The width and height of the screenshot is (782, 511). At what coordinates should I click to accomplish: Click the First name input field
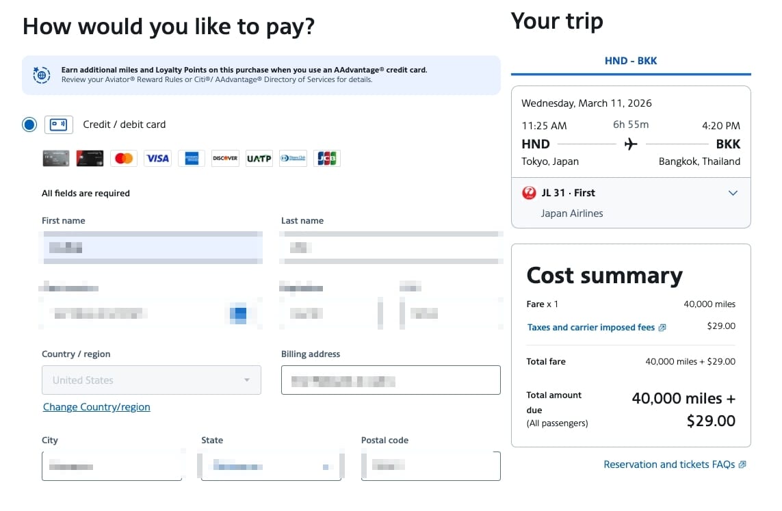click(152, 248)
